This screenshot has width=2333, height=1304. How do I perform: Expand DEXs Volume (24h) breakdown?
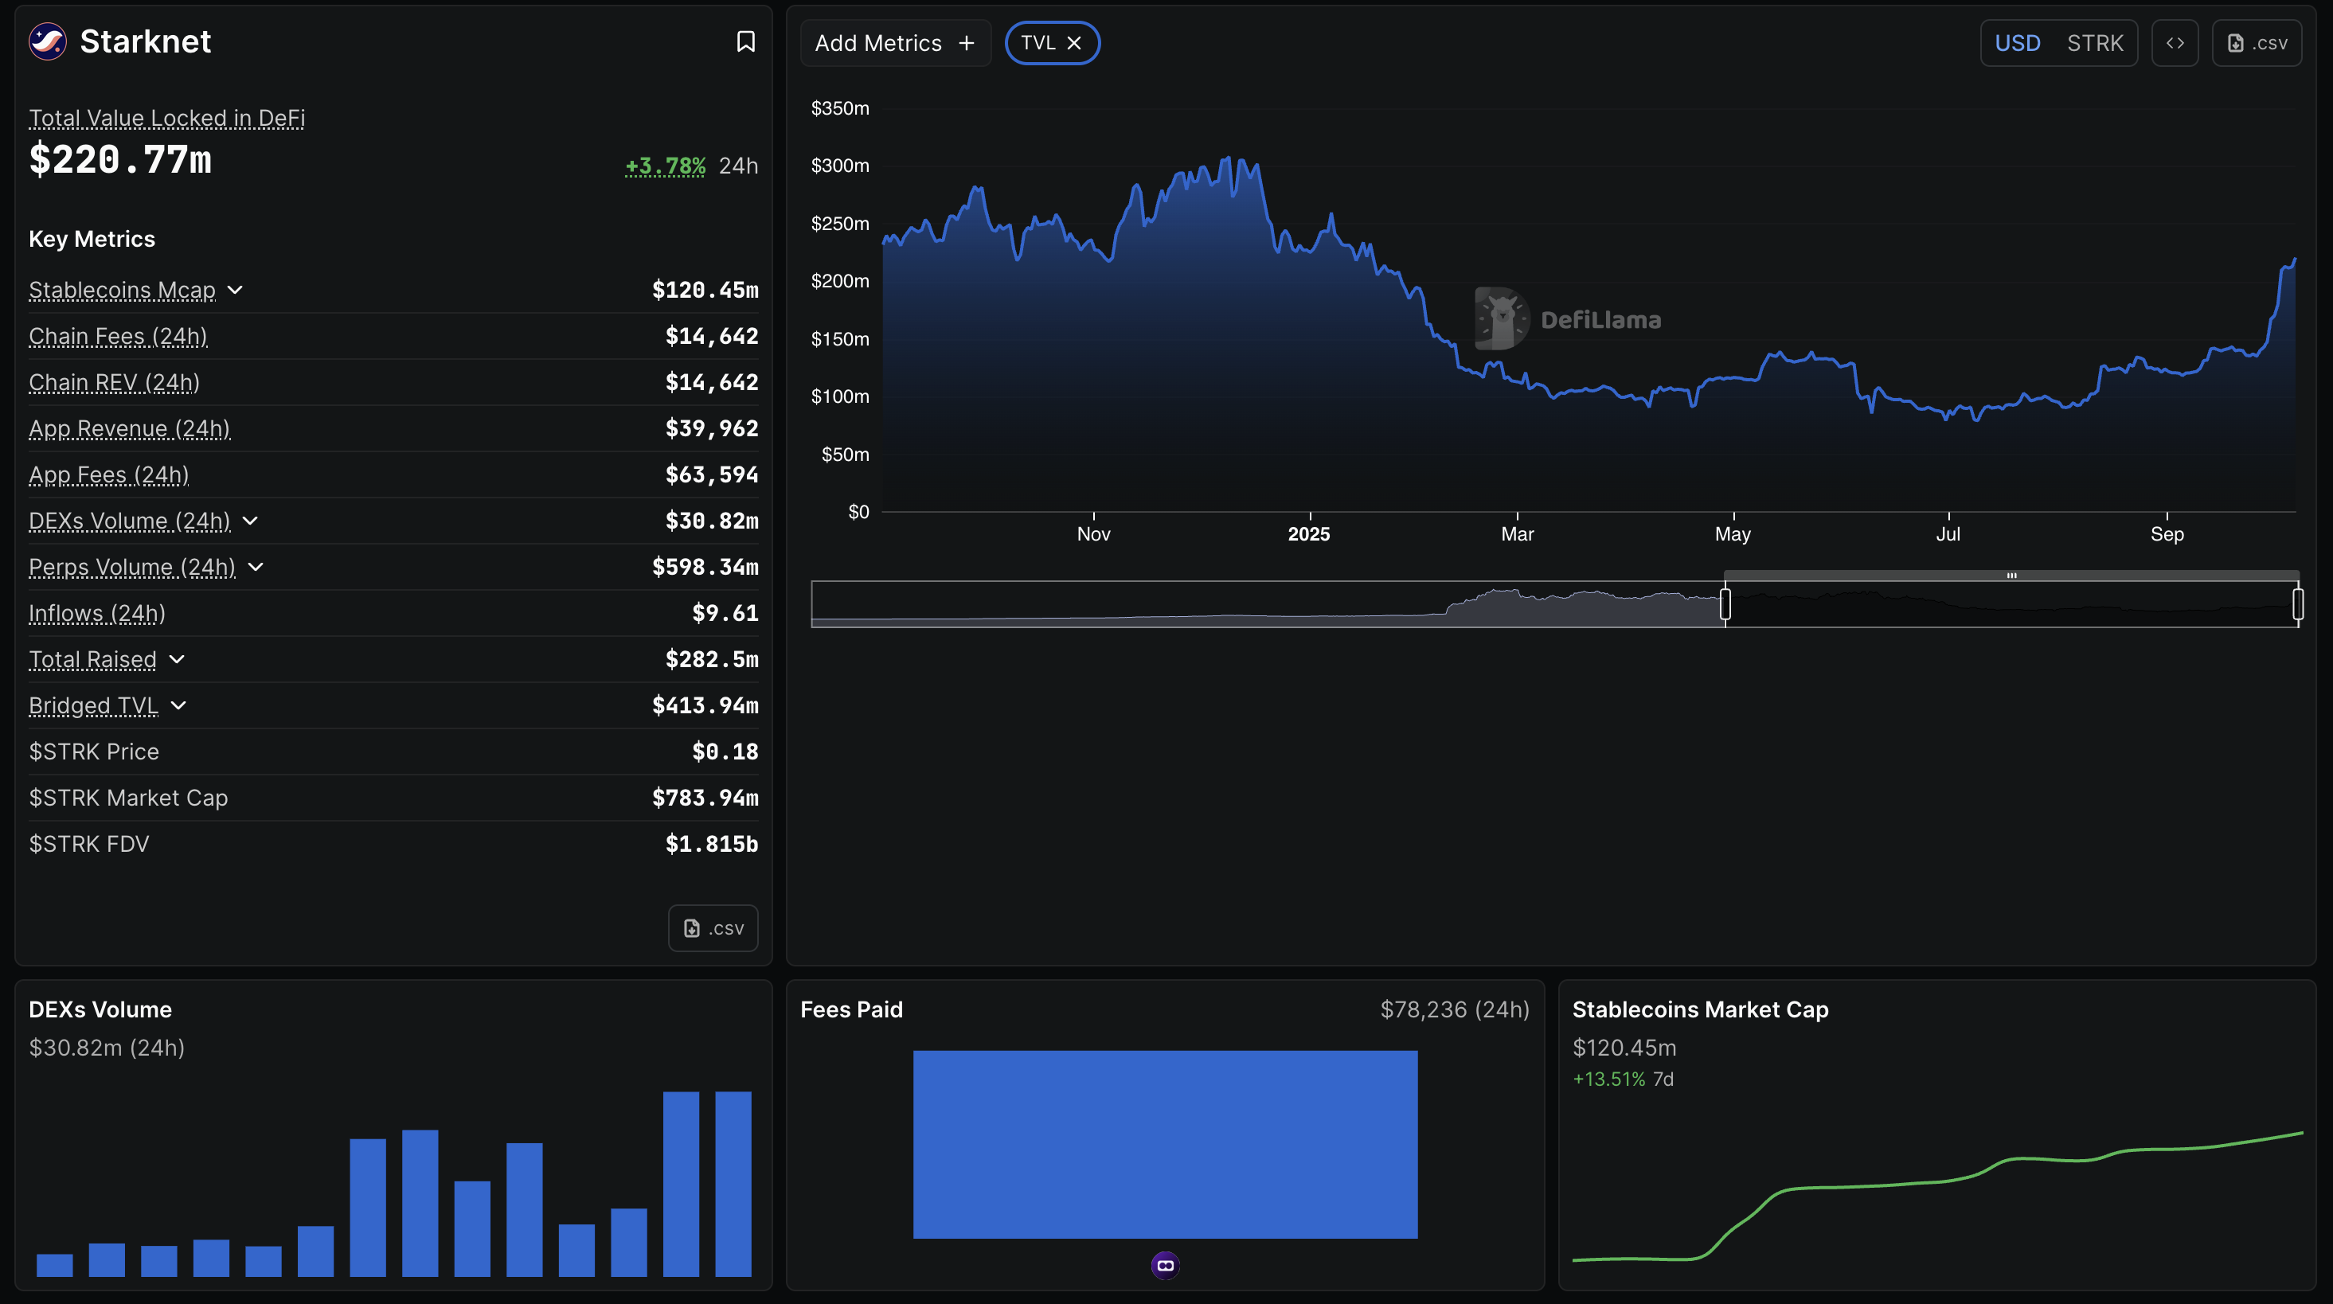[251, 521]
